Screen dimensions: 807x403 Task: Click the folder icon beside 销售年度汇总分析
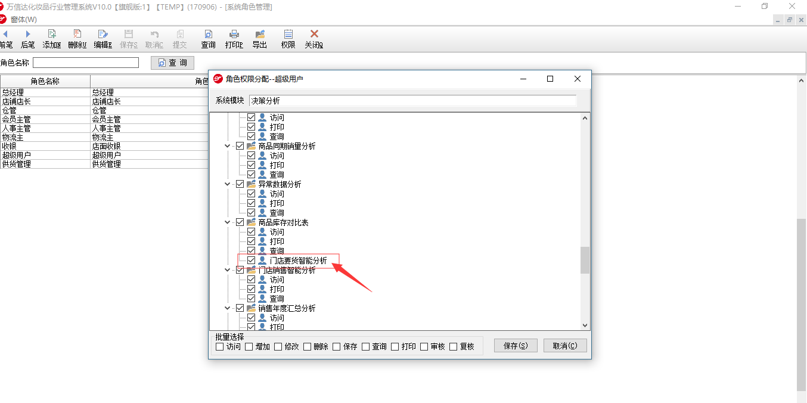[251, 308]
